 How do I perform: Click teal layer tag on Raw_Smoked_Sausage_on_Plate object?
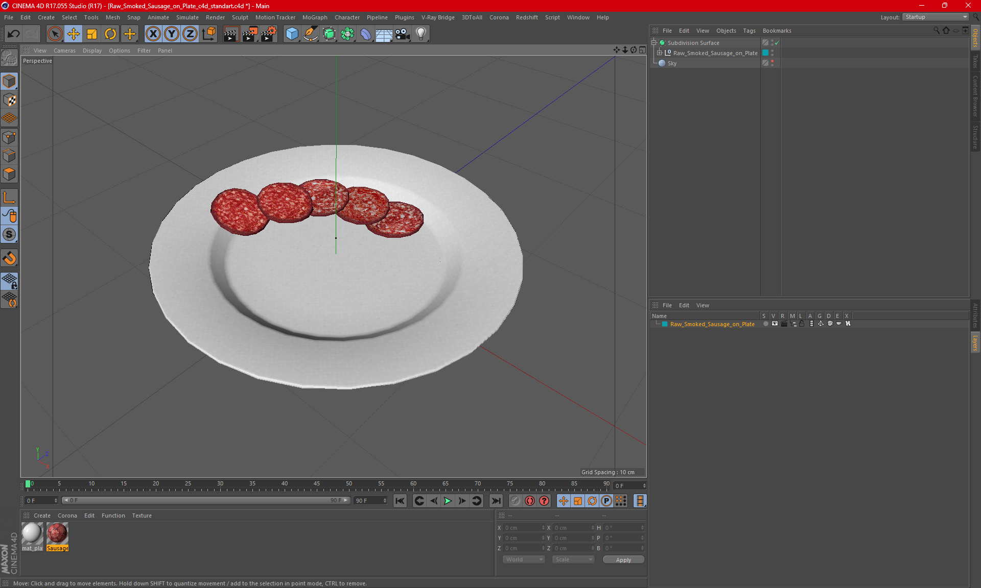(765, 53)
